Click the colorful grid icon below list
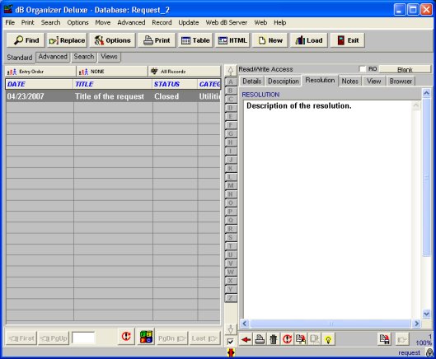 [146, 337]
